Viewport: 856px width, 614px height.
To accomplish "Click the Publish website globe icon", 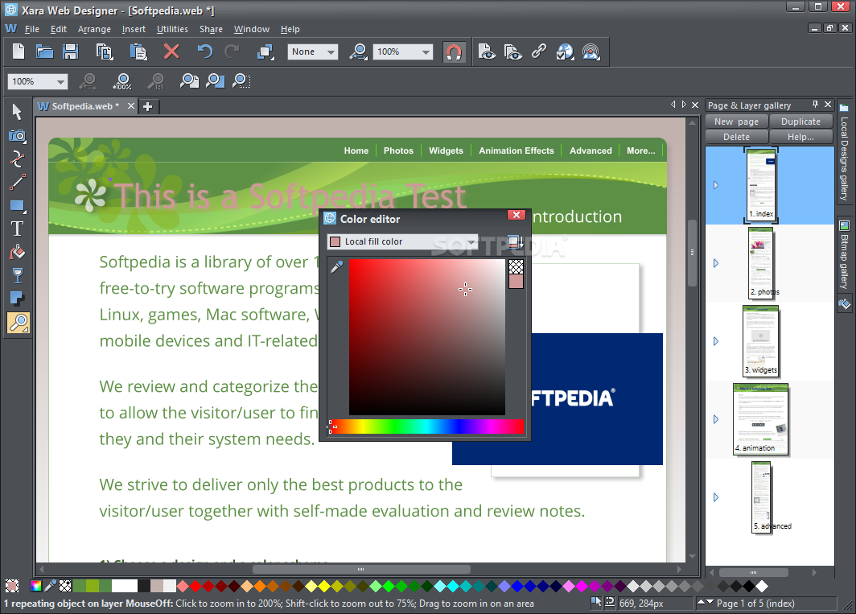I will 565,52.
